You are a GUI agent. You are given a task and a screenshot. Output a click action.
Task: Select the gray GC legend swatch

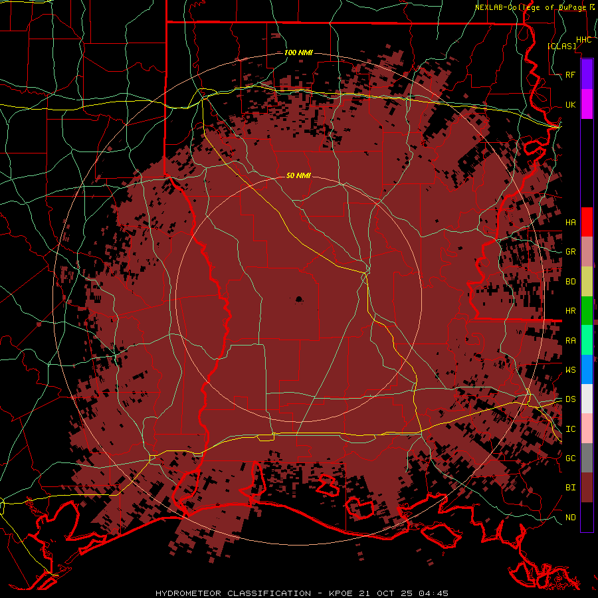[587, 458]
